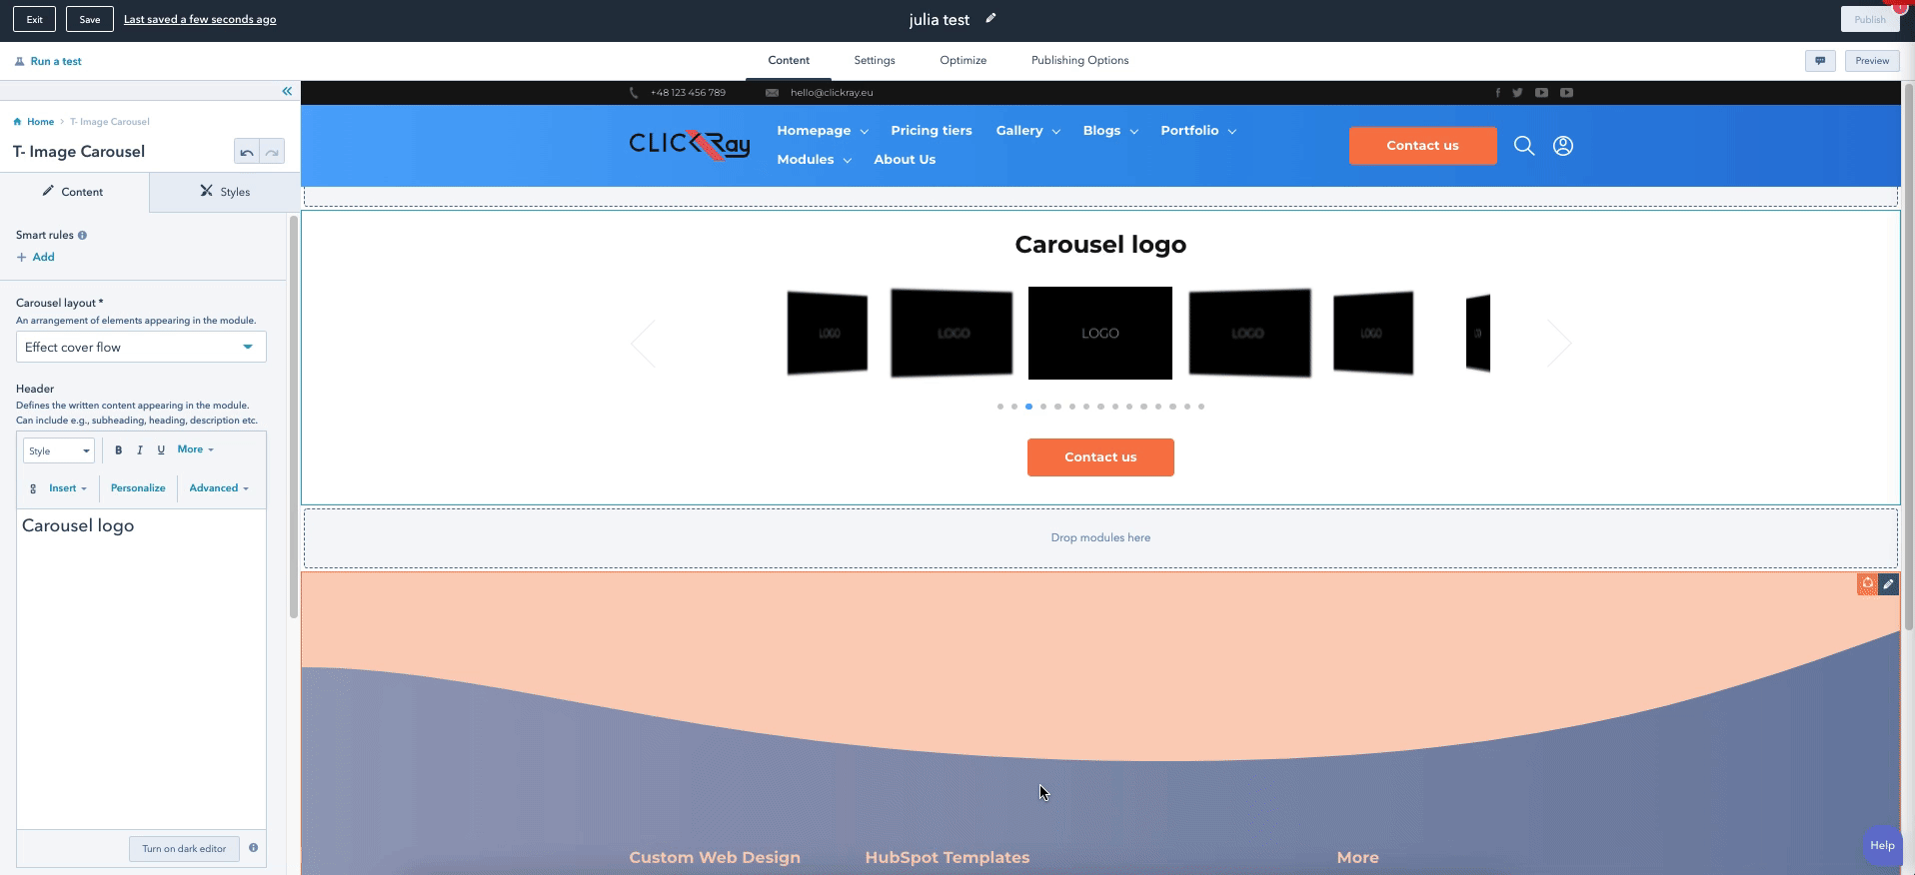This screenshot has height=875, width=1915.
Task: Click the Home icon in breadcrumb
Action: click(x=18, y=122)
